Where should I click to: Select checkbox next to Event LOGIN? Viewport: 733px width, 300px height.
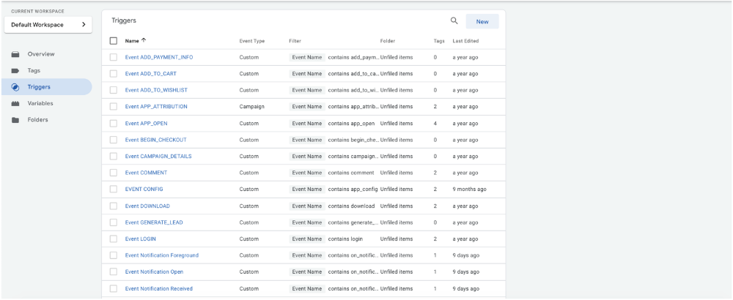pyautogui.click(x=114, y=239)
